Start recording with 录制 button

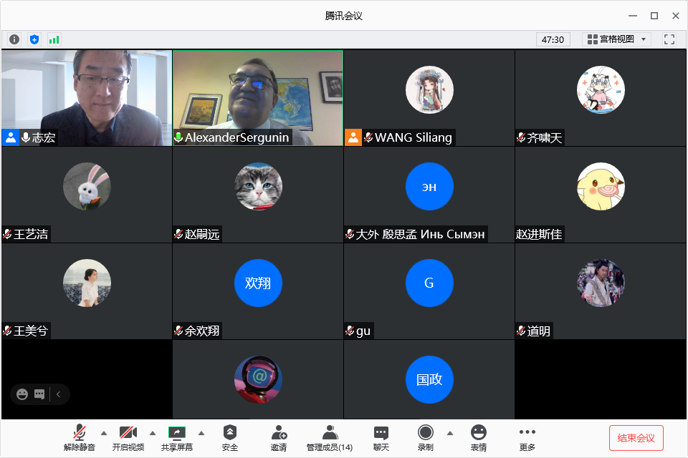coord(426,437)
